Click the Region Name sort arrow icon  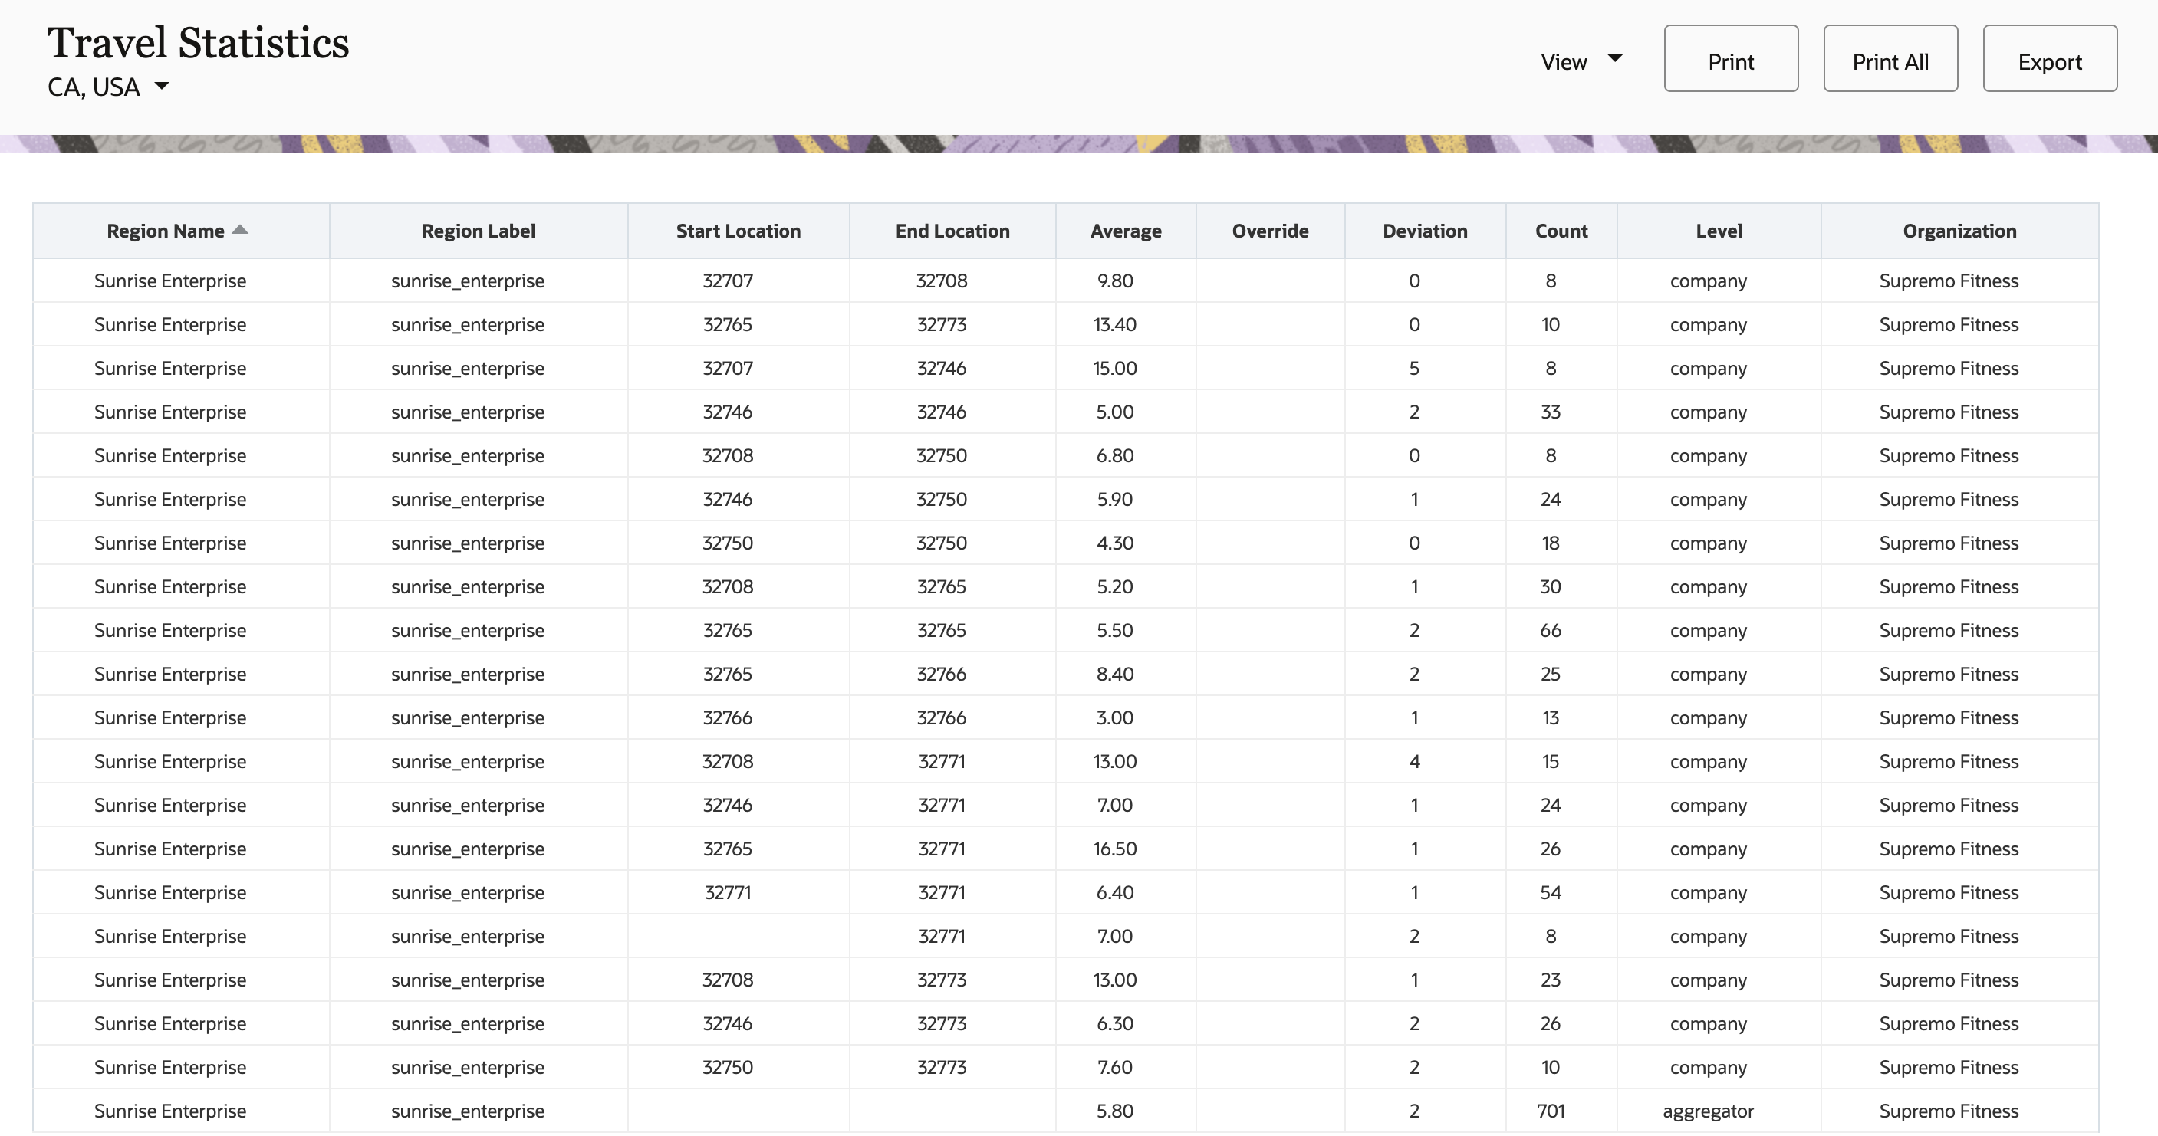click(x=241, y=230)
